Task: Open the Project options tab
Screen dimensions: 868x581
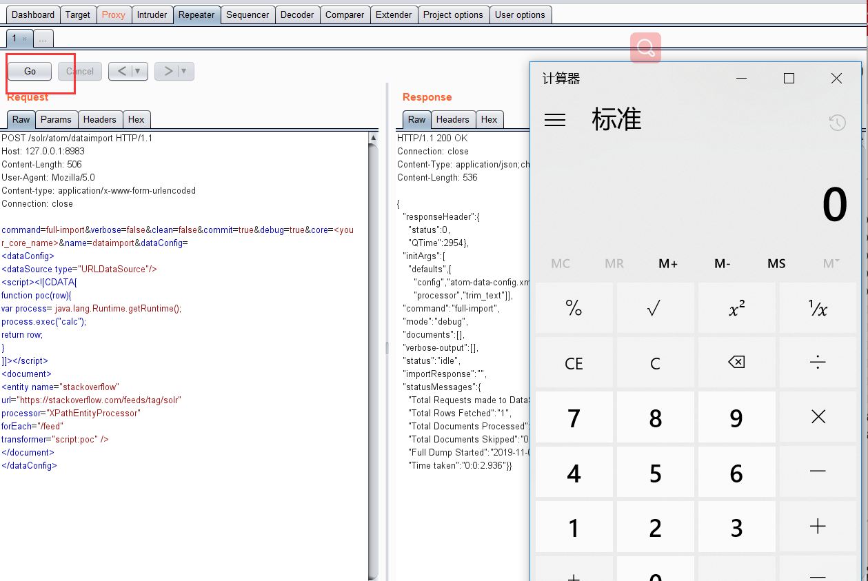Action: 453,14
